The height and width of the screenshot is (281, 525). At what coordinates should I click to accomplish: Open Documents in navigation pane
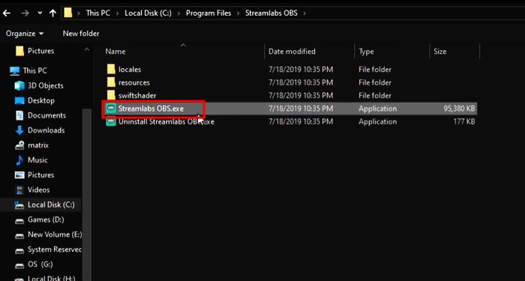[x=46, y=115]
